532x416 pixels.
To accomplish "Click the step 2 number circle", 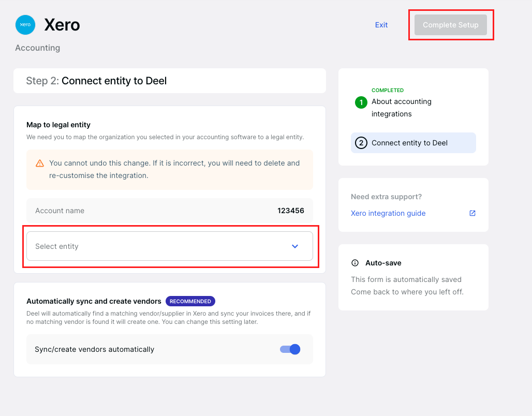I will (x=361, y=143).
